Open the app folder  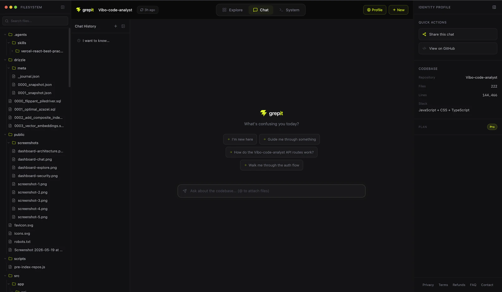click(21, 284)
